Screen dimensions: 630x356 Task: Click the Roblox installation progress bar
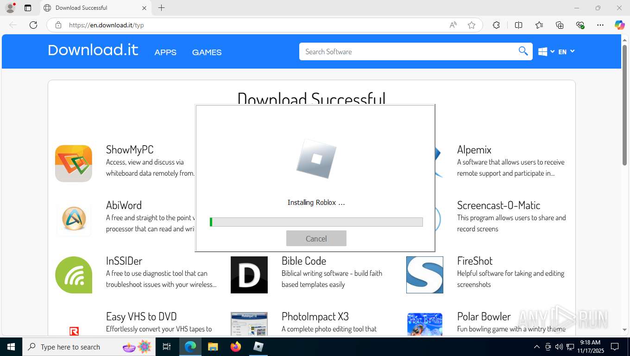316,222
